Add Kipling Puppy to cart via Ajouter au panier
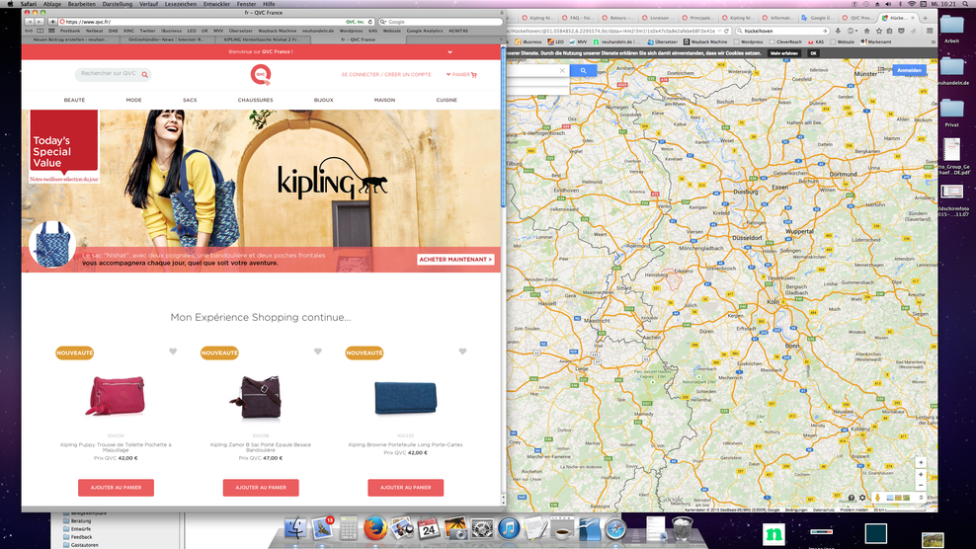Image resolution: width=976 pixels, height=549 pixels. pyautogui.click(x=116, y=488)
